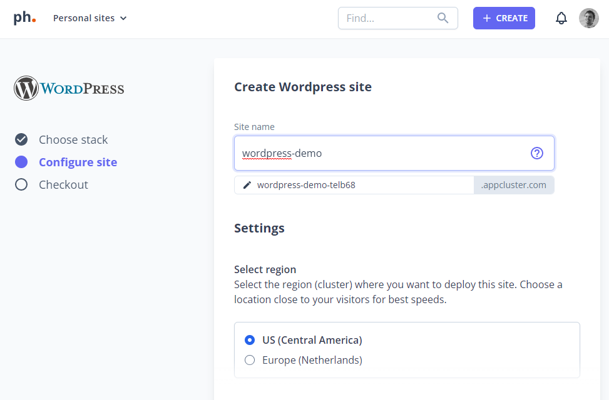Click the ph. logo in header
609x400 pixels.
tap(24, 18)
